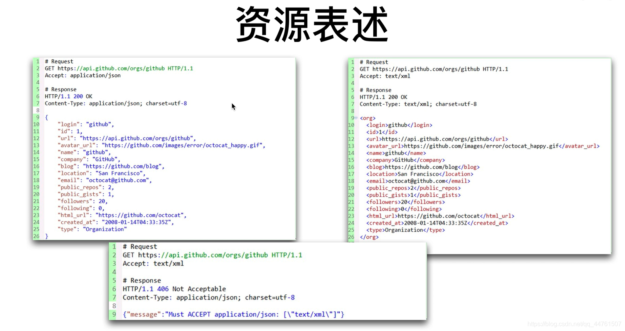Viewport: 625px width, 331px height.
Task: Select <location>San Francisco</location> XML line
Action: coord(419,174)
